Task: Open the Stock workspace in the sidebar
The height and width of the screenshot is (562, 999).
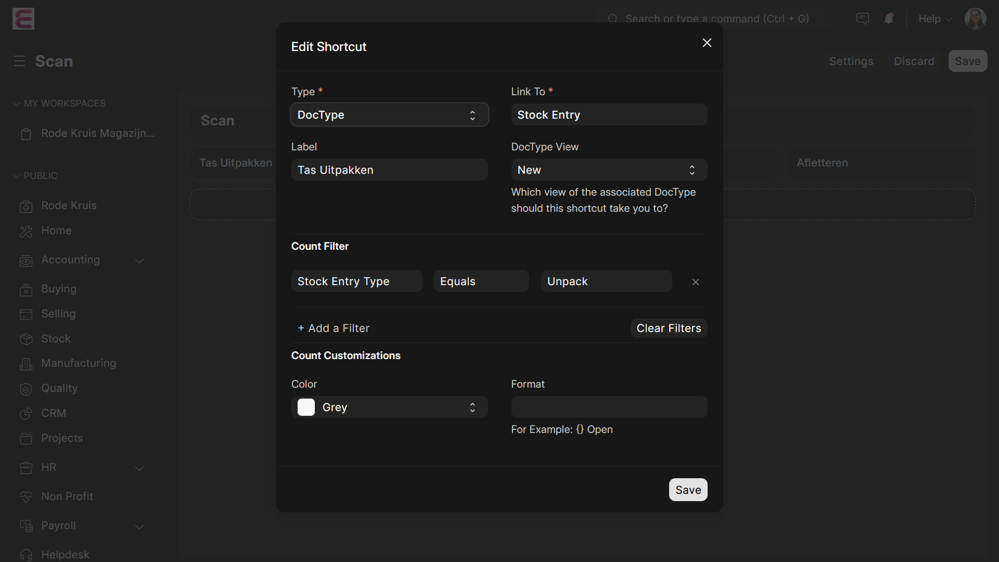Action: point(25,339)
